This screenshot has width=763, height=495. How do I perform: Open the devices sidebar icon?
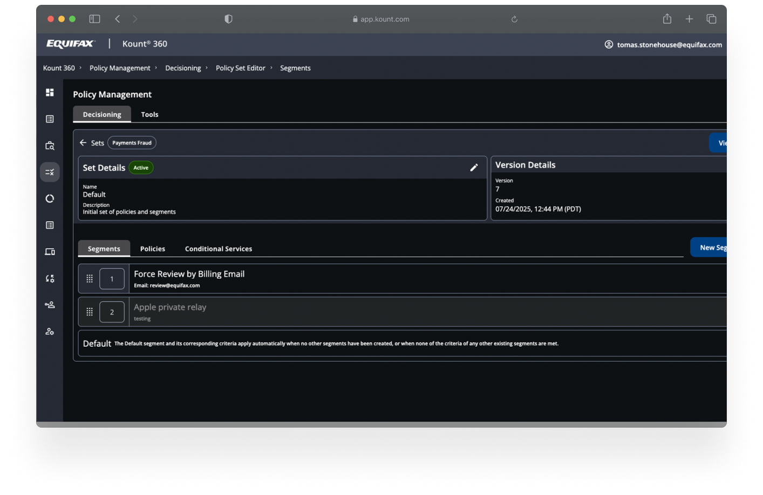click(x=50, y=252)
